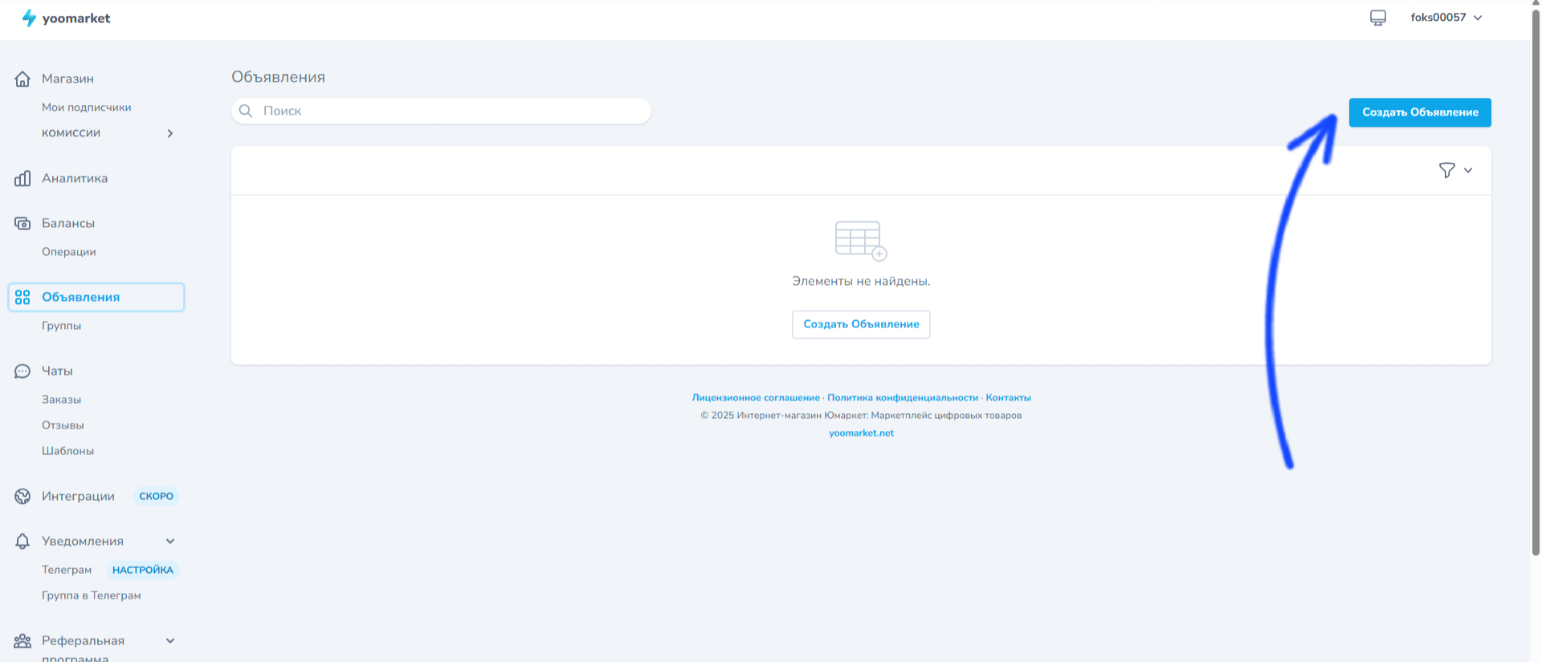Click the monitor icon in top bar
Image resolution: width=1542 pixels, height=662 pixels.
pyautogui.click(x=1377, y=18)
